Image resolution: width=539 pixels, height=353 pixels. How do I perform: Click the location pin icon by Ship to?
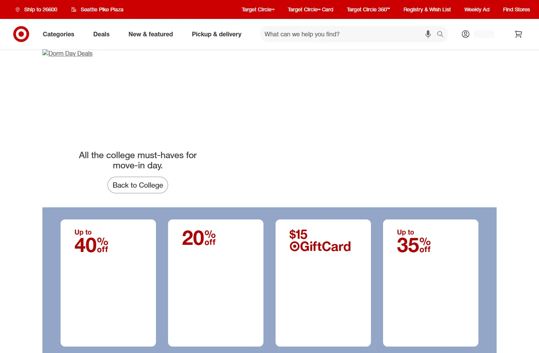(17, 9)
